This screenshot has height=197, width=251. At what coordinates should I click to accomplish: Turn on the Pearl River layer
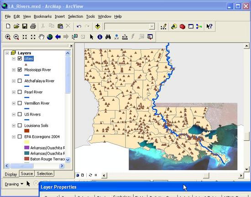(20, 92)
